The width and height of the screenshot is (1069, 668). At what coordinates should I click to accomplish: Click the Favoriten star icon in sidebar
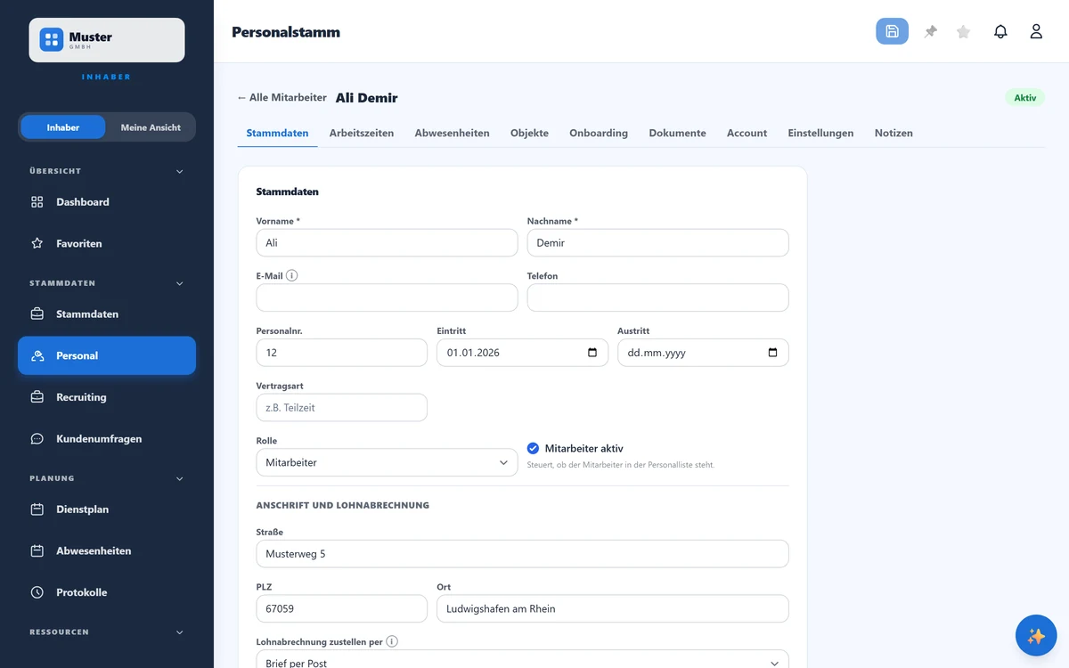pos(37,243)
